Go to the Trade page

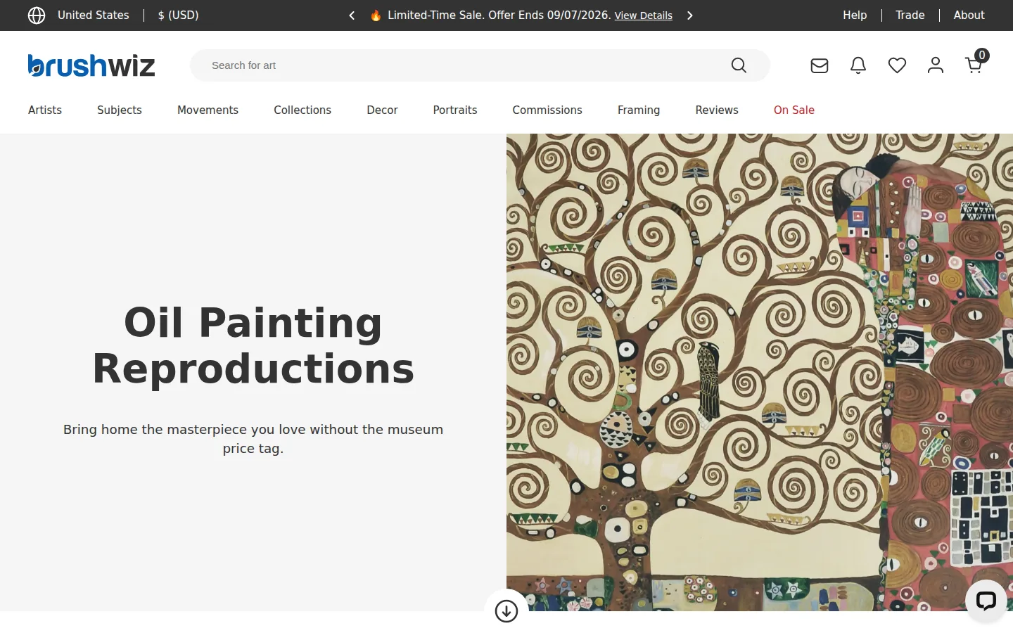(910, 15)
